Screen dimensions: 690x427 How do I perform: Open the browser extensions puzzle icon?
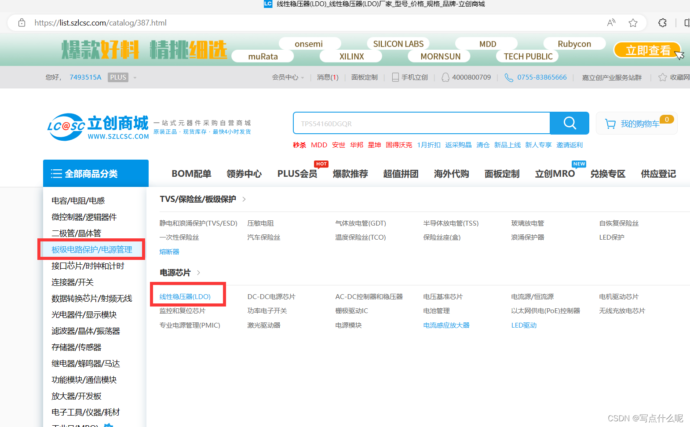(x=662, y=23)
